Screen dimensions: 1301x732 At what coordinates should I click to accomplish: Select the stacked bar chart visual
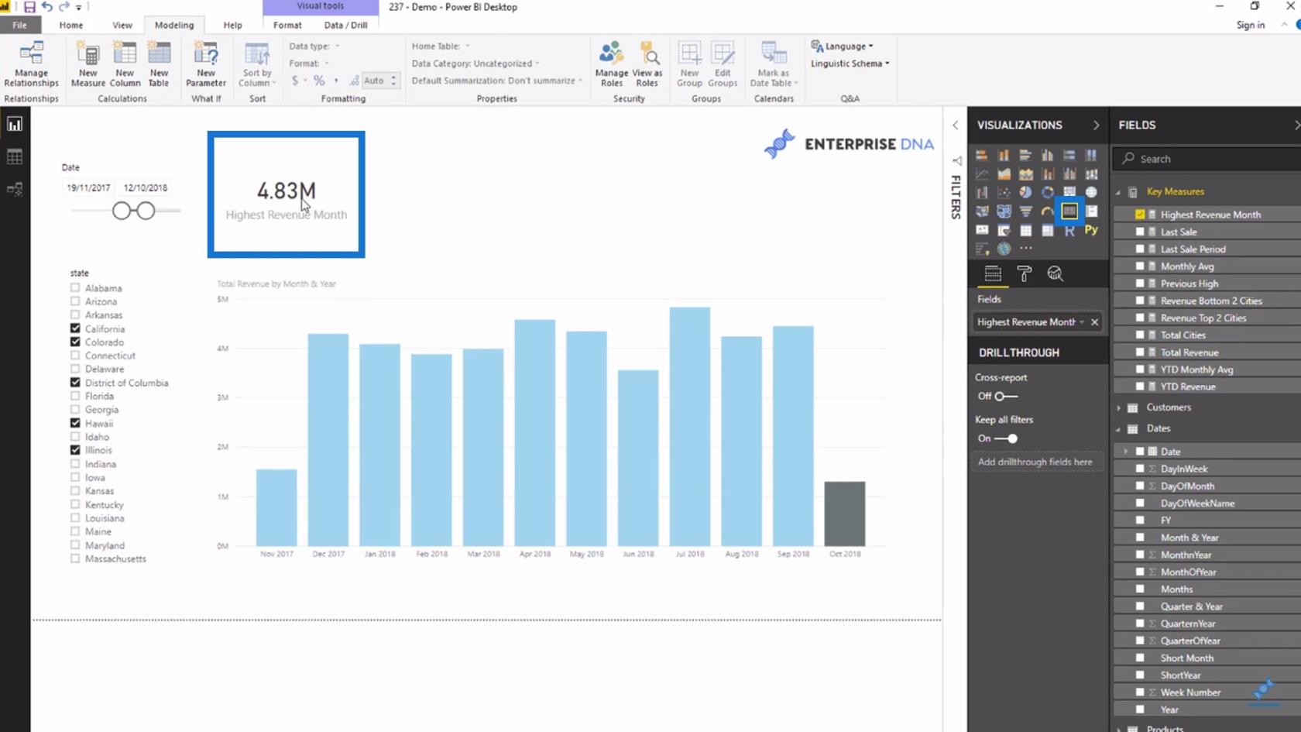(x=982, y=155)
